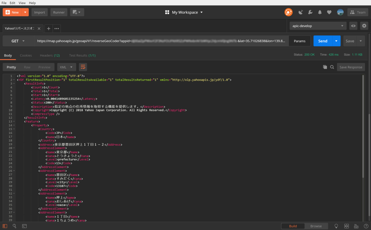The height and width of the screenshot is (230, 371).
Task: Click the Save button
Action: click(x=350, y=41)
